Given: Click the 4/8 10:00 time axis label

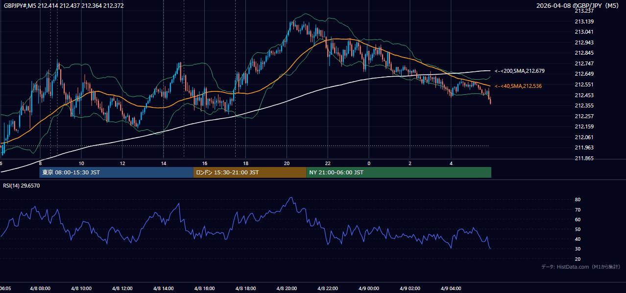Looking at the screenshot, I should [81, 289].
